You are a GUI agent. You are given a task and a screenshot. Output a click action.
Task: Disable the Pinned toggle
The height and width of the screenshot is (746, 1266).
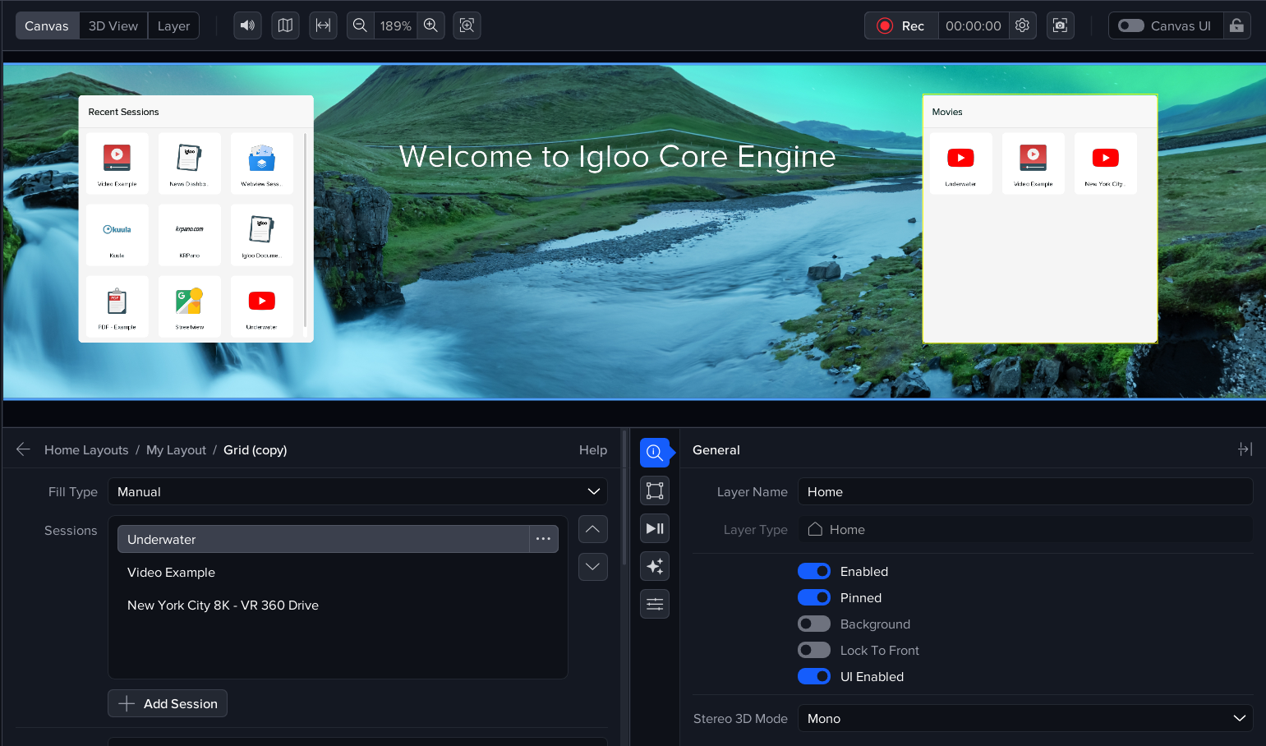tap(813, 597)
